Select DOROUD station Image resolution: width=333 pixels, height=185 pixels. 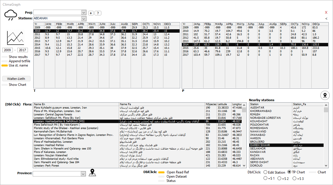click(x=287, y=165)
